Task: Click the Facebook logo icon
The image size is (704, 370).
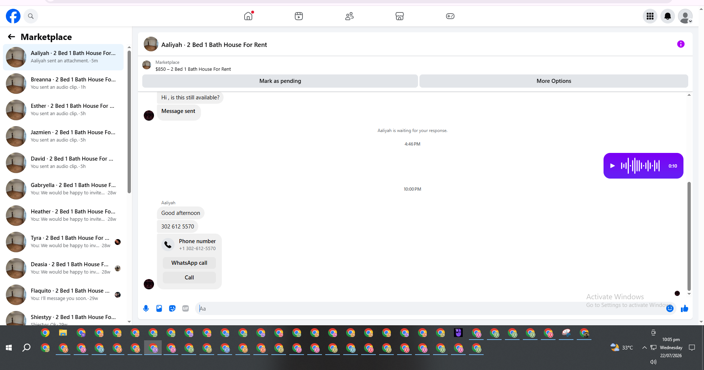Action: (13, 16)
